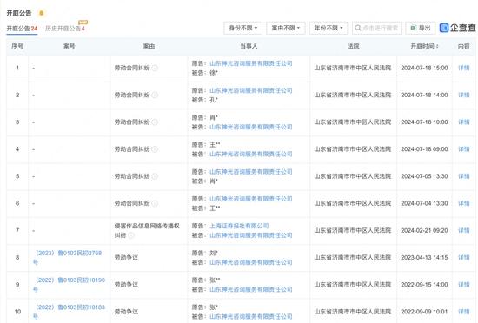Open case number (2023)鲁0103民初2768号 link
The width and height of the screenshot is (478, 323).
(x=69, y=257)
